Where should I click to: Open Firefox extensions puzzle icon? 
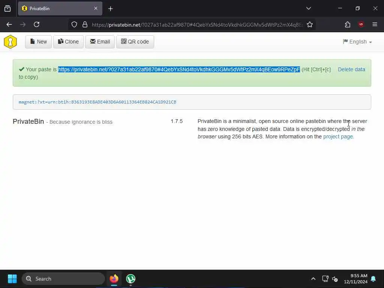click(x=348, y=24)
